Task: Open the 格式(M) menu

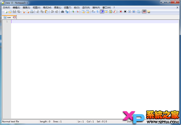Action: click(47, 8)
